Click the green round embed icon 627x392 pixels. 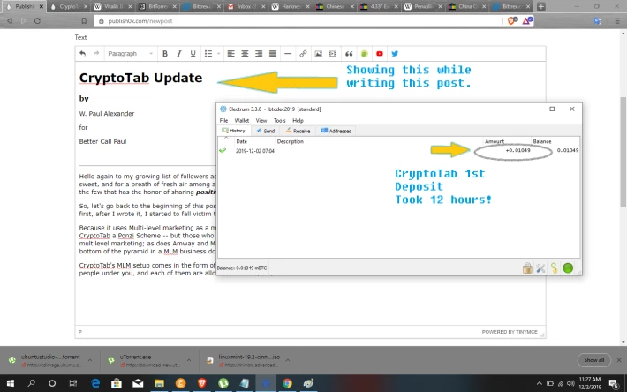[365, 54]
